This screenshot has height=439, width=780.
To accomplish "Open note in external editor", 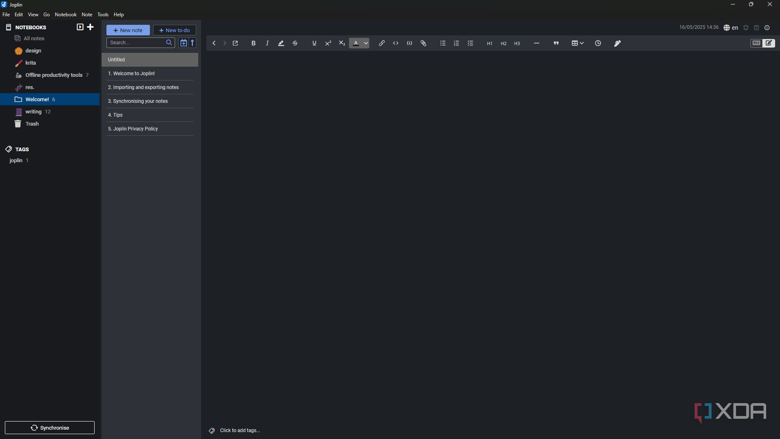I will pyautogui.click(x=236, y=43).
